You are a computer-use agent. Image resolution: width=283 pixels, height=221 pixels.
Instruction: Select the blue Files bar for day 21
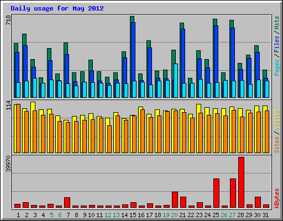(183, 55)
